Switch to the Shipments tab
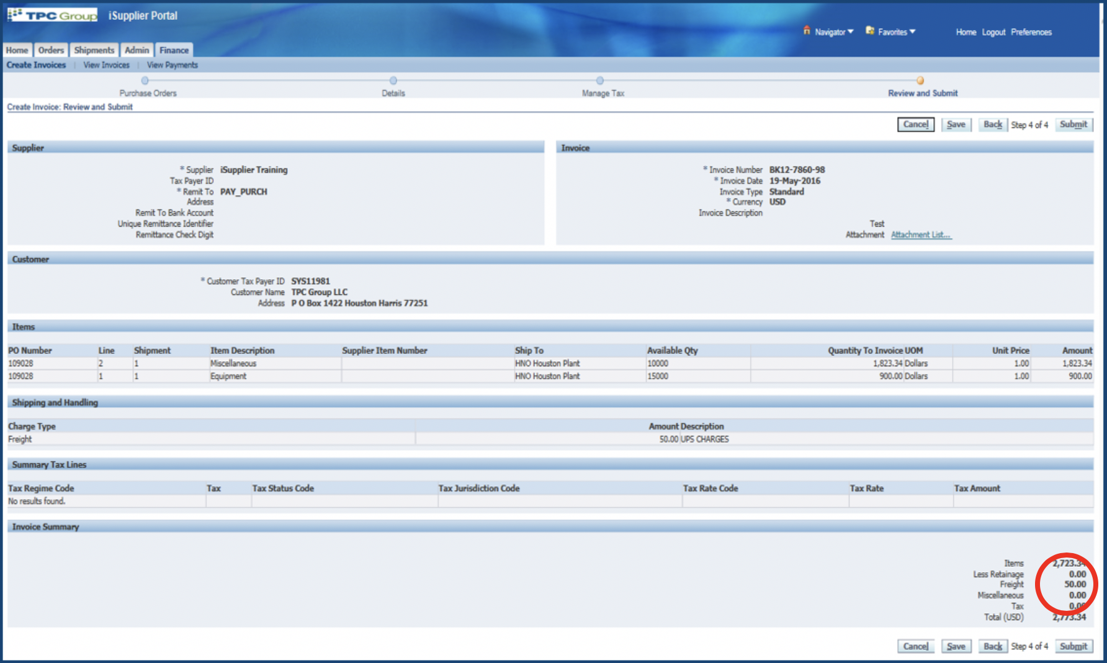This screenshot has height=663, width=1107. [94, 50]
